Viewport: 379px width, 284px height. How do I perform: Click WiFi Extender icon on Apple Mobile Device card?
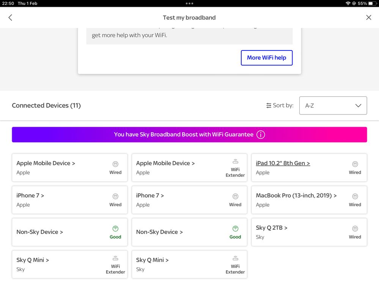tap(235, 162)
